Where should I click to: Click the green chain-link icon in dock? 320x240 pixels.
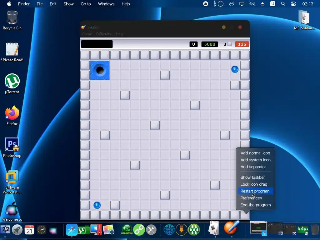click(139, 230)
